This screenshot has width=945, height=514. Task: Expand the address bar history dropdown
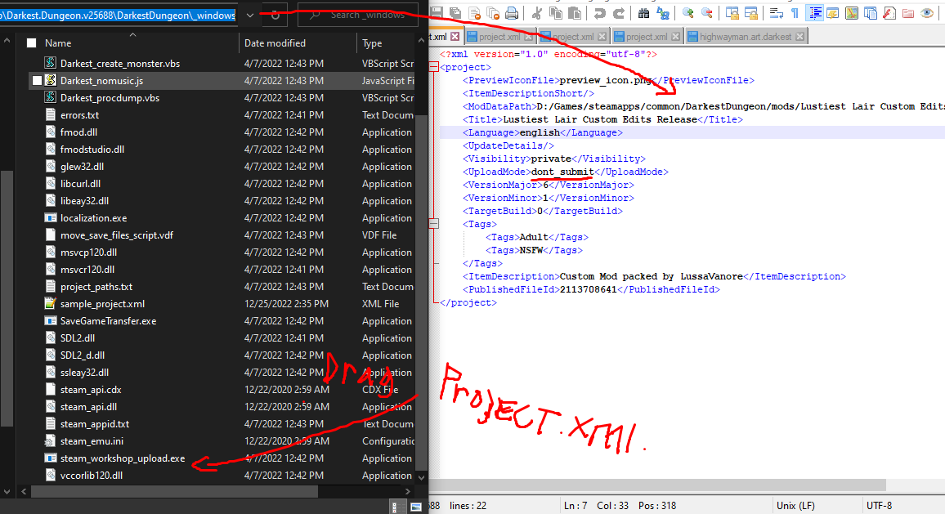(x=250, y=15)
